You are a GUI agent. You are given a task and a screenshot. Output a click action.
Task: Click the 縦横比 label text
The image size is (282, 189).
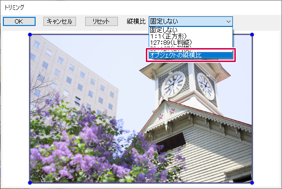click(136, 21)
